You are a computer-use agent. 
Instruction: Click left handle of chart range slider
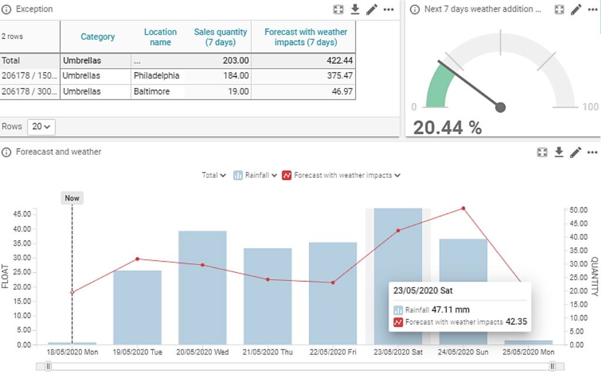pos(48,366)
